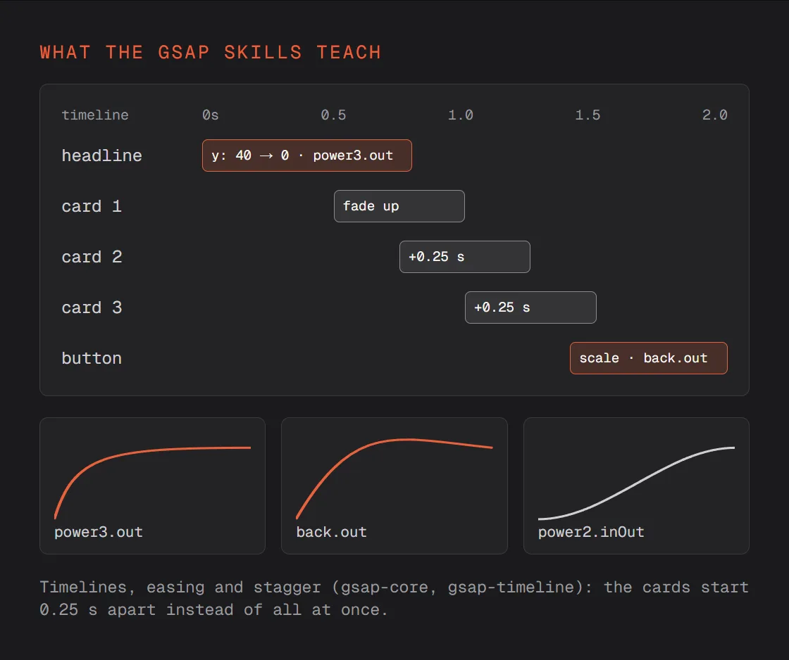789x660 pixels.
Task: Click the description paragraph starting 'Timelines, easing and stagger'
Action: [x=394, y=598]
